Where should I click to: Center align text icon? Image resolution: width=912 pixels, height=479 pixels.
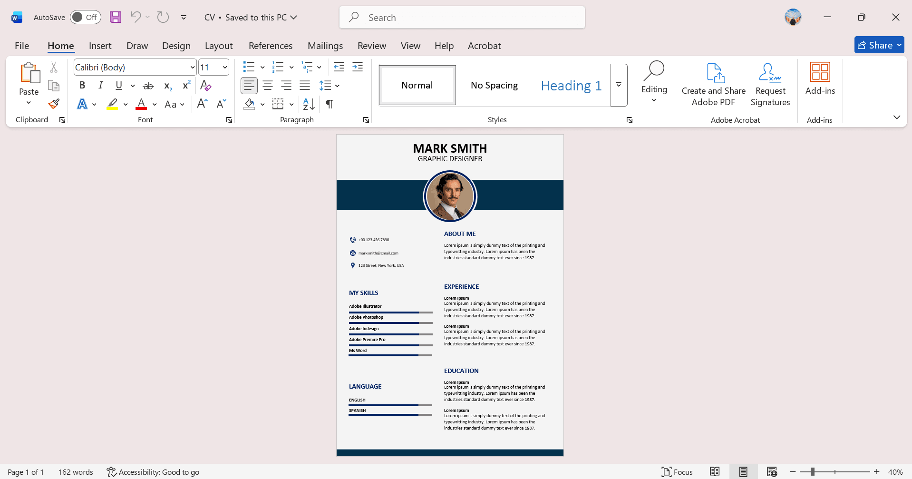coord(268,86)
